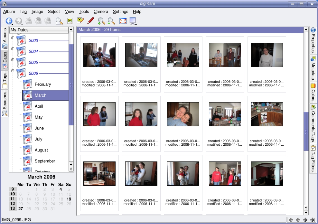Collapse the 2006 year tree node
The height and width of the screenshot is (224, 318).
click(x=13, y=71)
